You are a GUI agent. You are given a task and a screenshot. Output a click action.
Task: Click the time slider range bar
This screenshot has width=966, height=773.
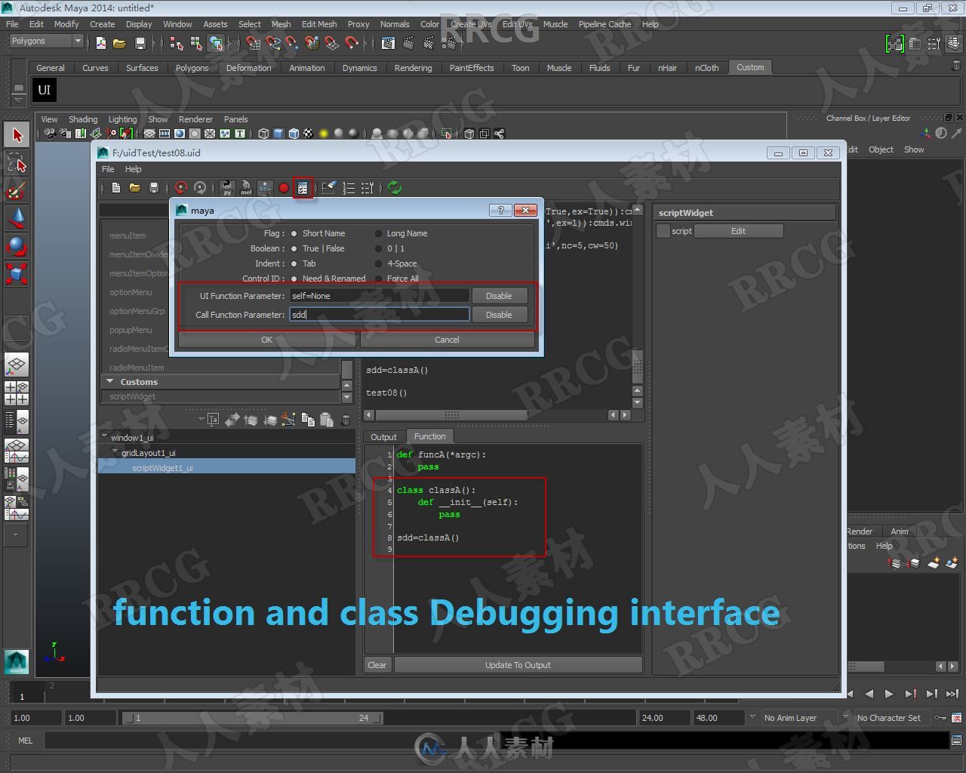point(253,718)
